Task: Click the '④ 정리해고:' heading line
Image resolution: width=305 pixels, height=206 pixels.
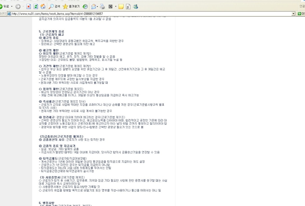Action: [x=82, y=117]
